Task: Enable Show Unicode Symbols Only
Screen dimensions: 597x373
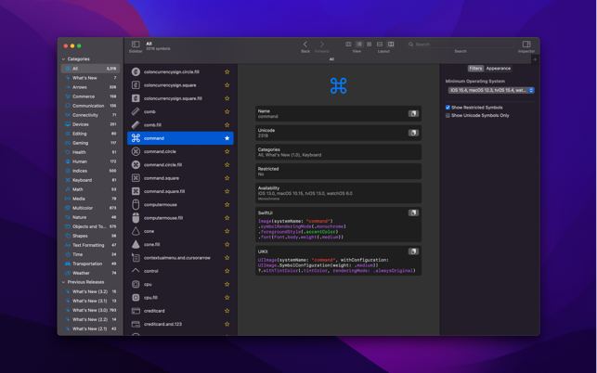Action: (448, 116)
